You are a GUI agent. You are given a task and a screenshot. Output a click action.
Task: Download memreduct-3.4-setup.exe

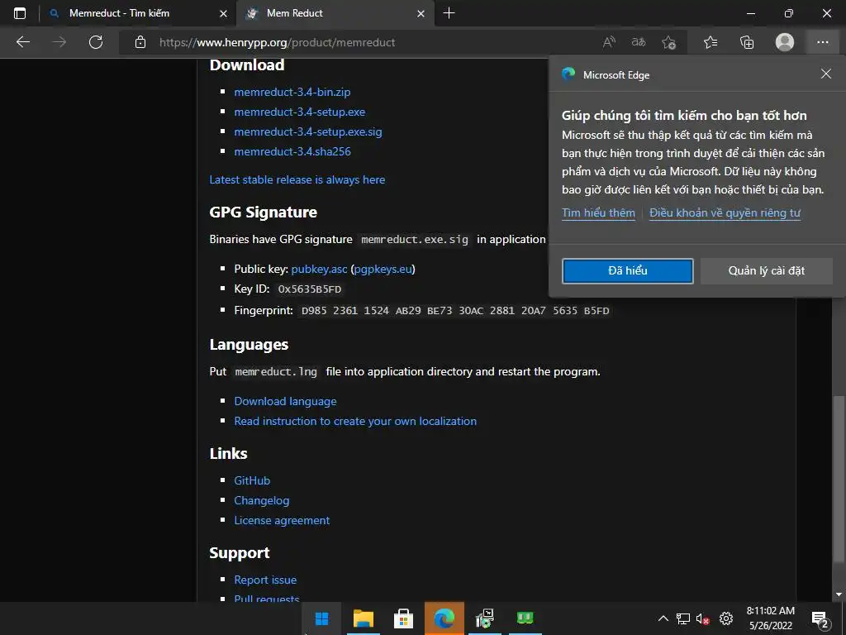(x=299, y=112)
